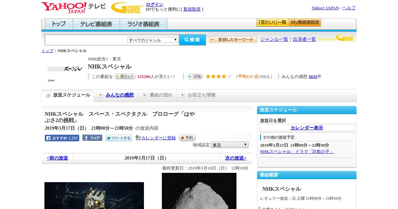
Task: Click the date heading 2019年3月17日(日)
Action: tap(146, 158)
